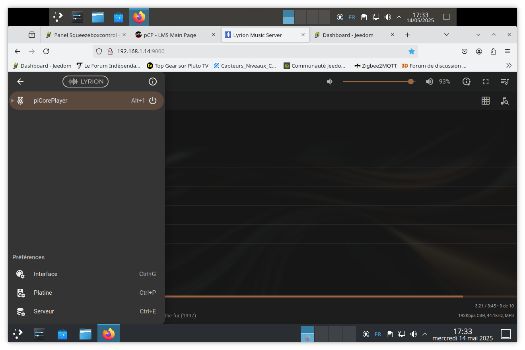
Task: Open FR keyboard layout in bottom tray
Action: [378, 334]
